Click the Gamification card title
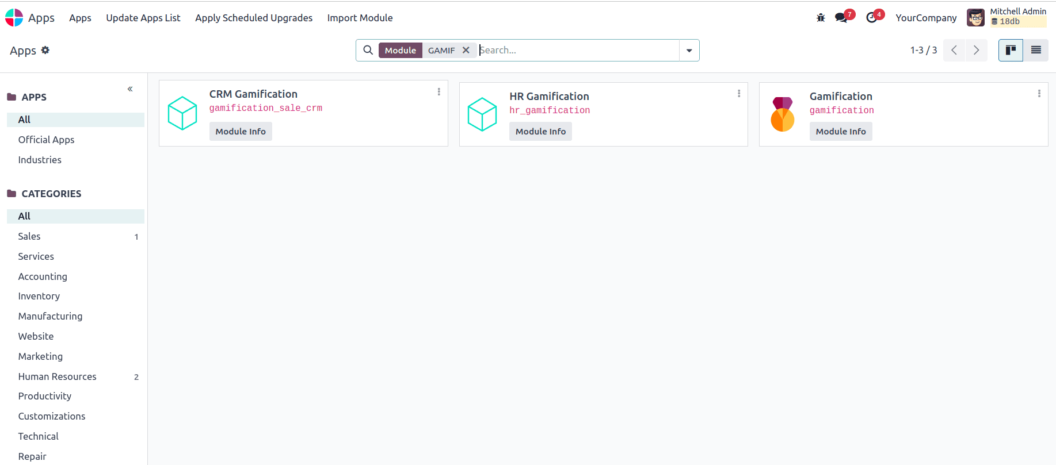Screen dimensions: 1056x465 (x=841, y=96)
